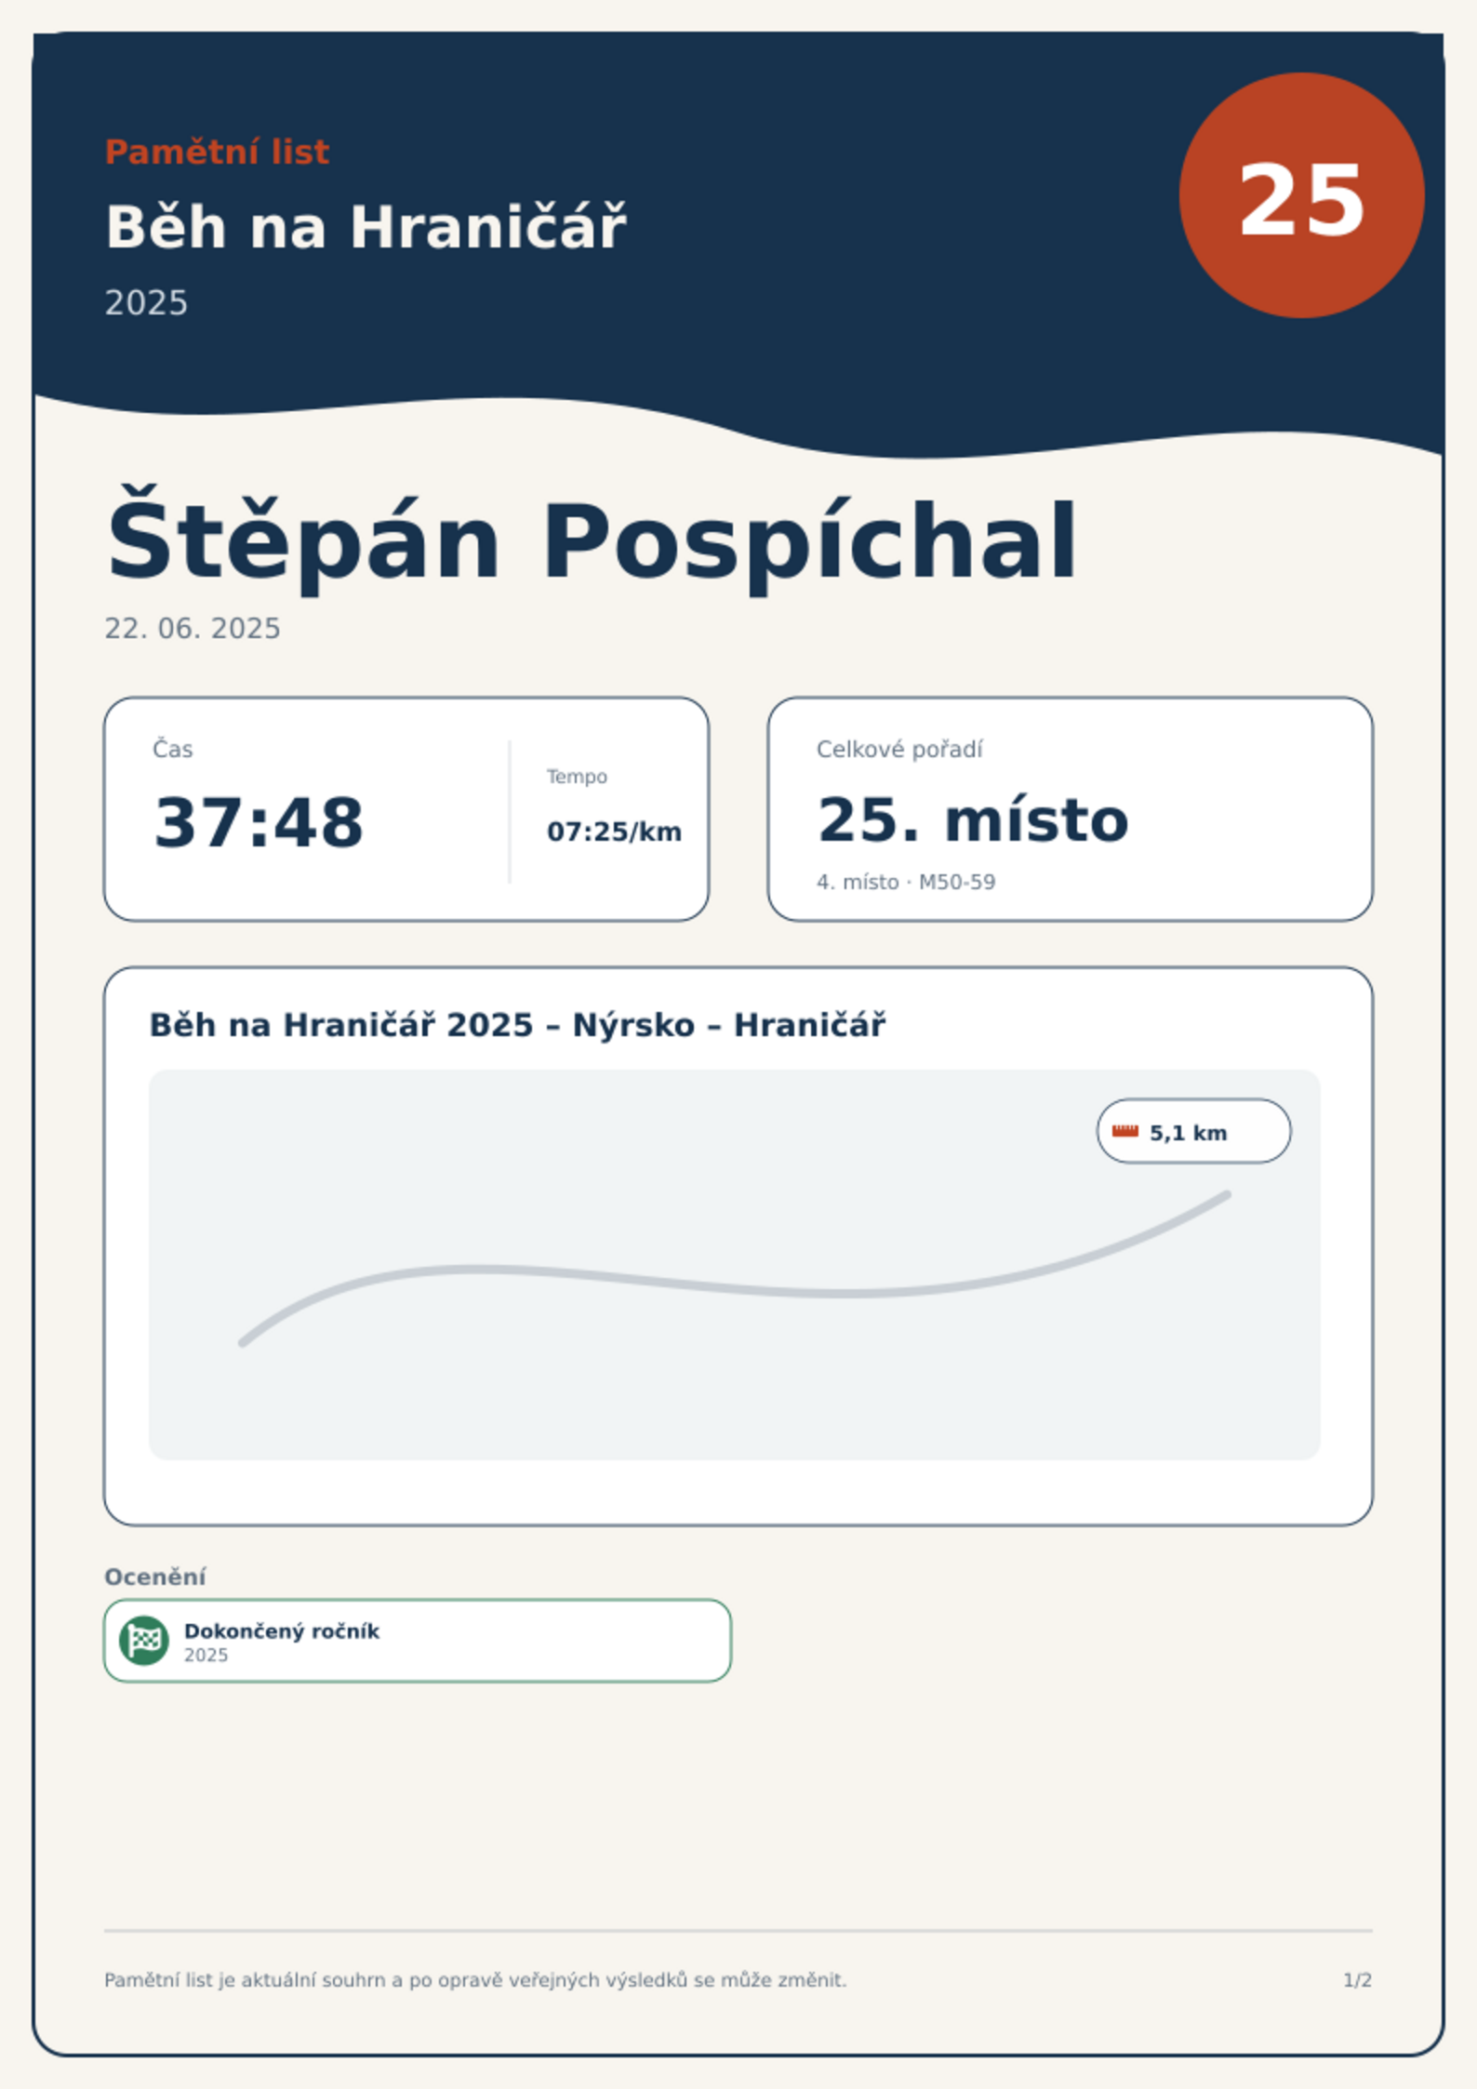Click the page indicator 1/2
Screen dimensions: 1477x2089
coord(1357,1980)
